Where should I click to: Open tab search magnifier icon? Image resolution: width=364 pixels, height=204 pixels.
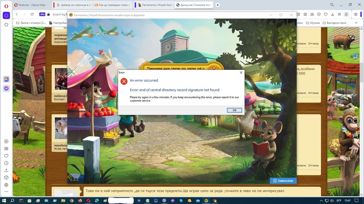(x=332, y=5)
